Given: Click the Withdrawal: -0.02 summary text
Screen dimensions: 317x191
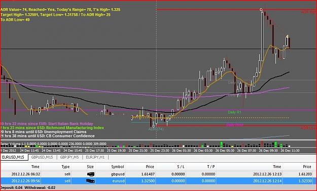Looking at the screenshot, I should (40, 188).
